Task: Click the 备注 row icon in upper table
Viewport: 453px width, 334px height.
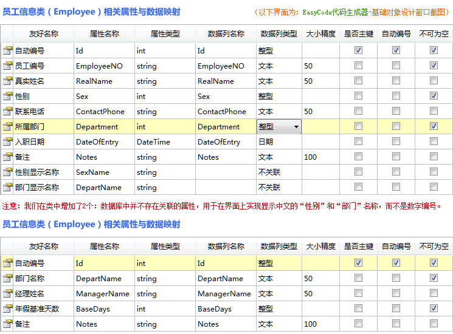Action: (x=7, y=157)
